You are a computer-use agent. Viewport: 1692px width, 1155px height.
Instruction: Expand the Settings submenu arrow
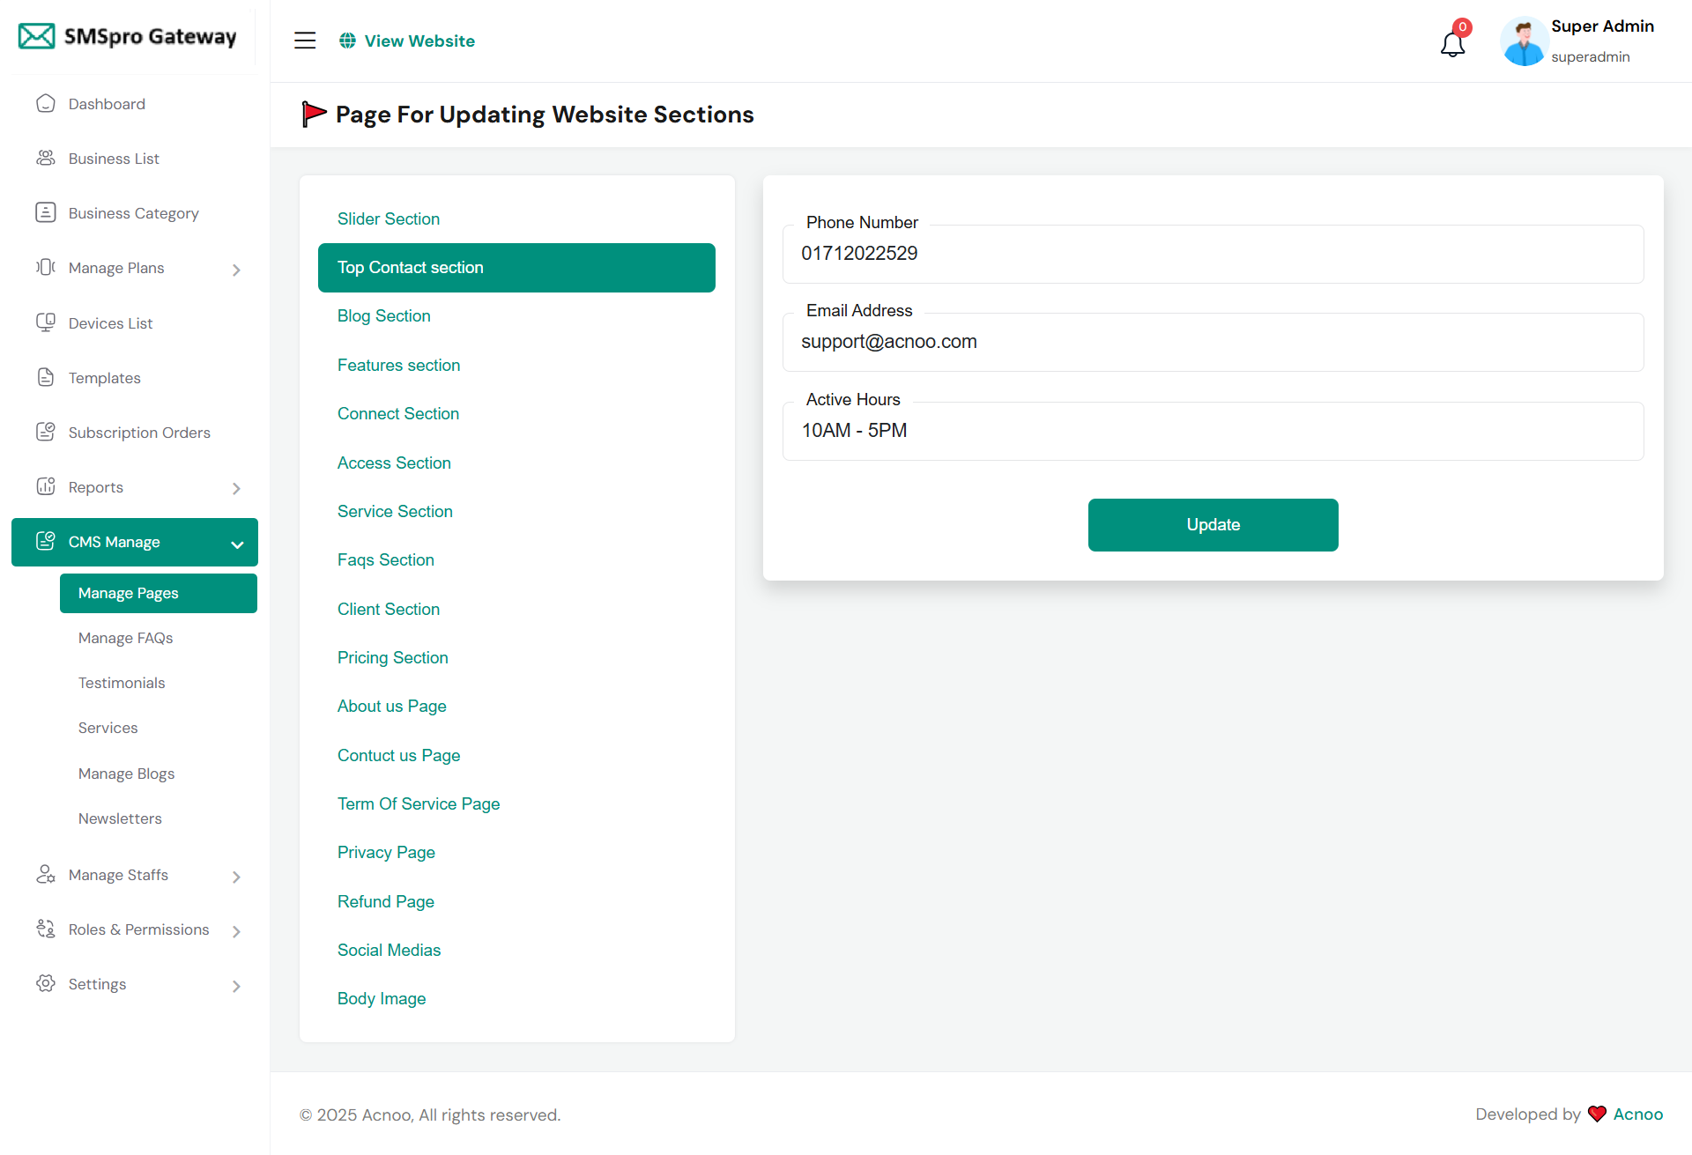click(236, 986)
